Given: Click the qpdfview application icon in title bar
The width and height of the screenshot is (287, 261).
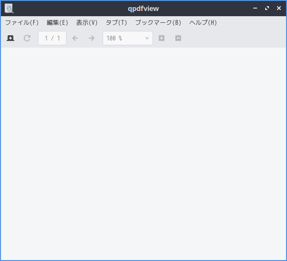Looking at the screenshot, I should (x=9, y=9).
